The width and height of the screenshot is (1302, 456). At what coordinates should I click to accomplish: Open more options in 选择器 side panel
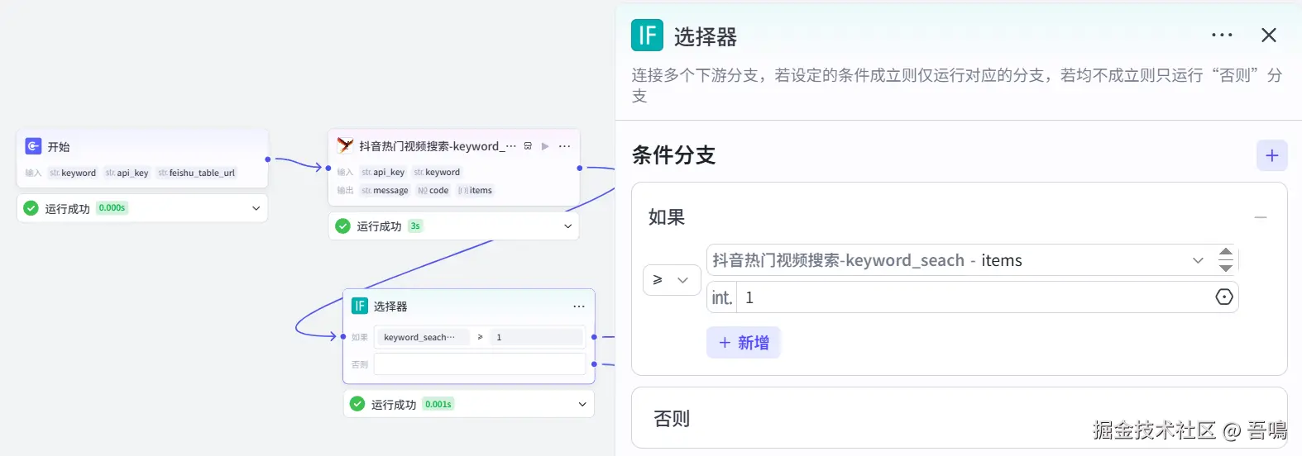click(1222, 36)
